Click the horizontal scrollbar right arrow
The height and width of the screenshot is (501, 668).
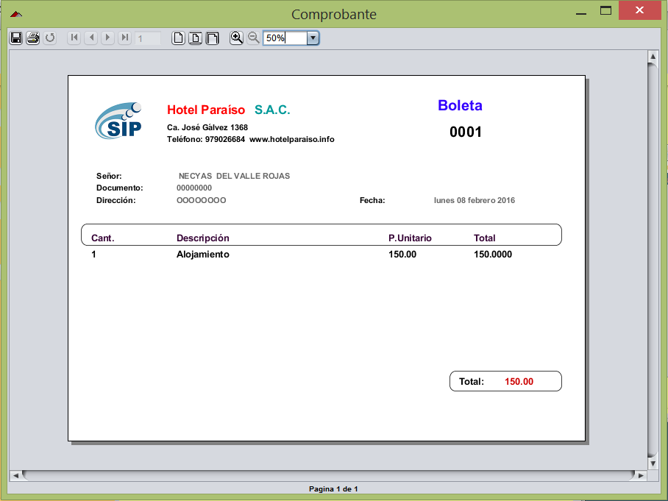coord(641,475)
